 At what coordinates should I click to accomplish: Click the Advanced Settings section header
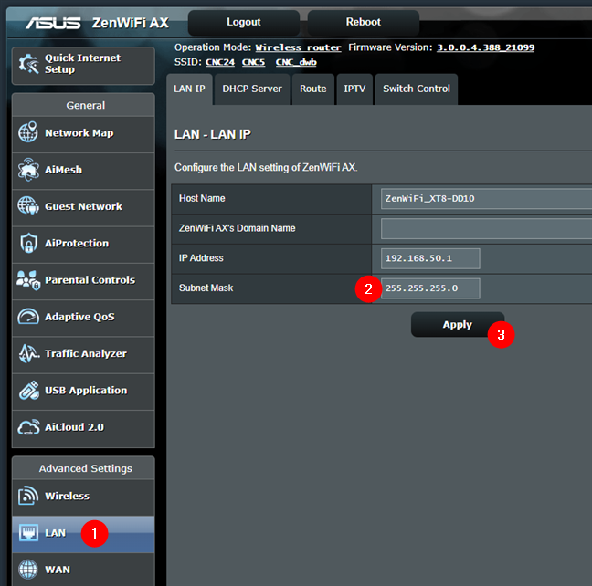pyautogui.click(x=83, y=468)
